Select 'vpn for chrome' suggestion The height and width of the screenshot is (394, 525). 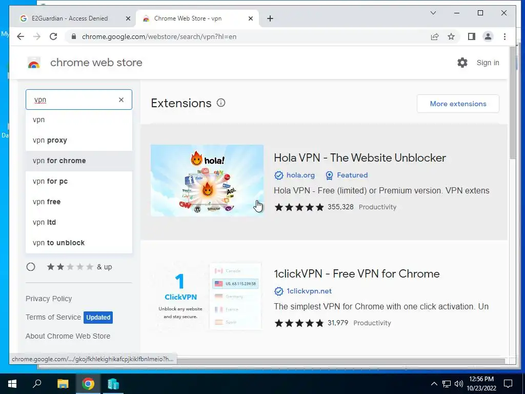[79, 161]
